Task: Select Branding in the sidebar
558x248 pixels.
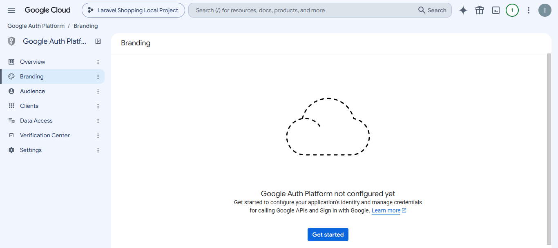Action: tap(52, 76)
